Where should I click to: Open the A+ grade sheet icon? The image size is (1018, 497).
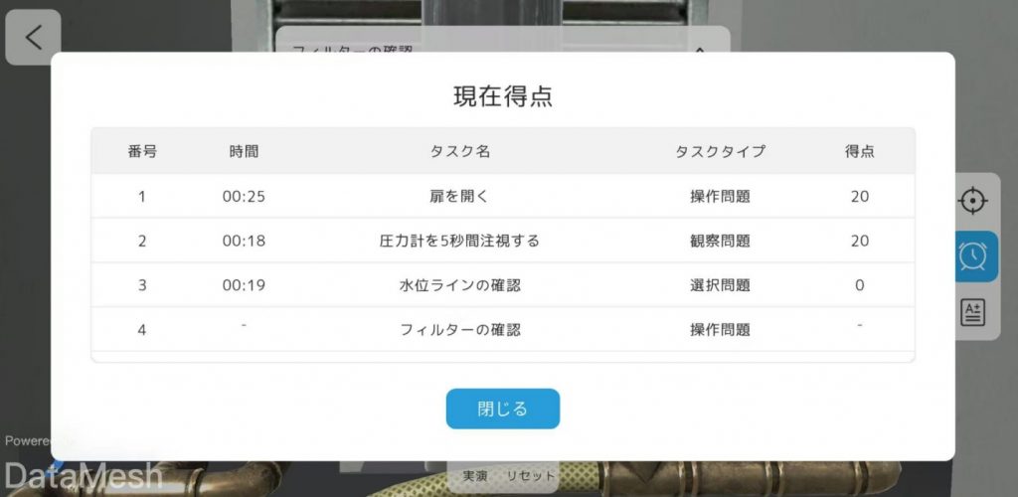tap(972, 312)
